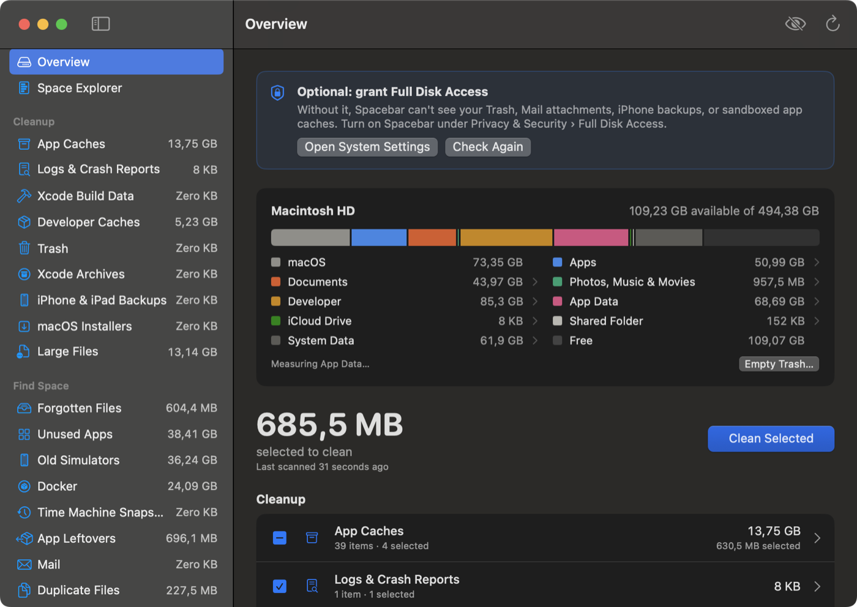Image resolution: width=857 pixels, height=607 pixels.
Task: Click the Docker icon in sidebar
Action: (x=24, y=486)
